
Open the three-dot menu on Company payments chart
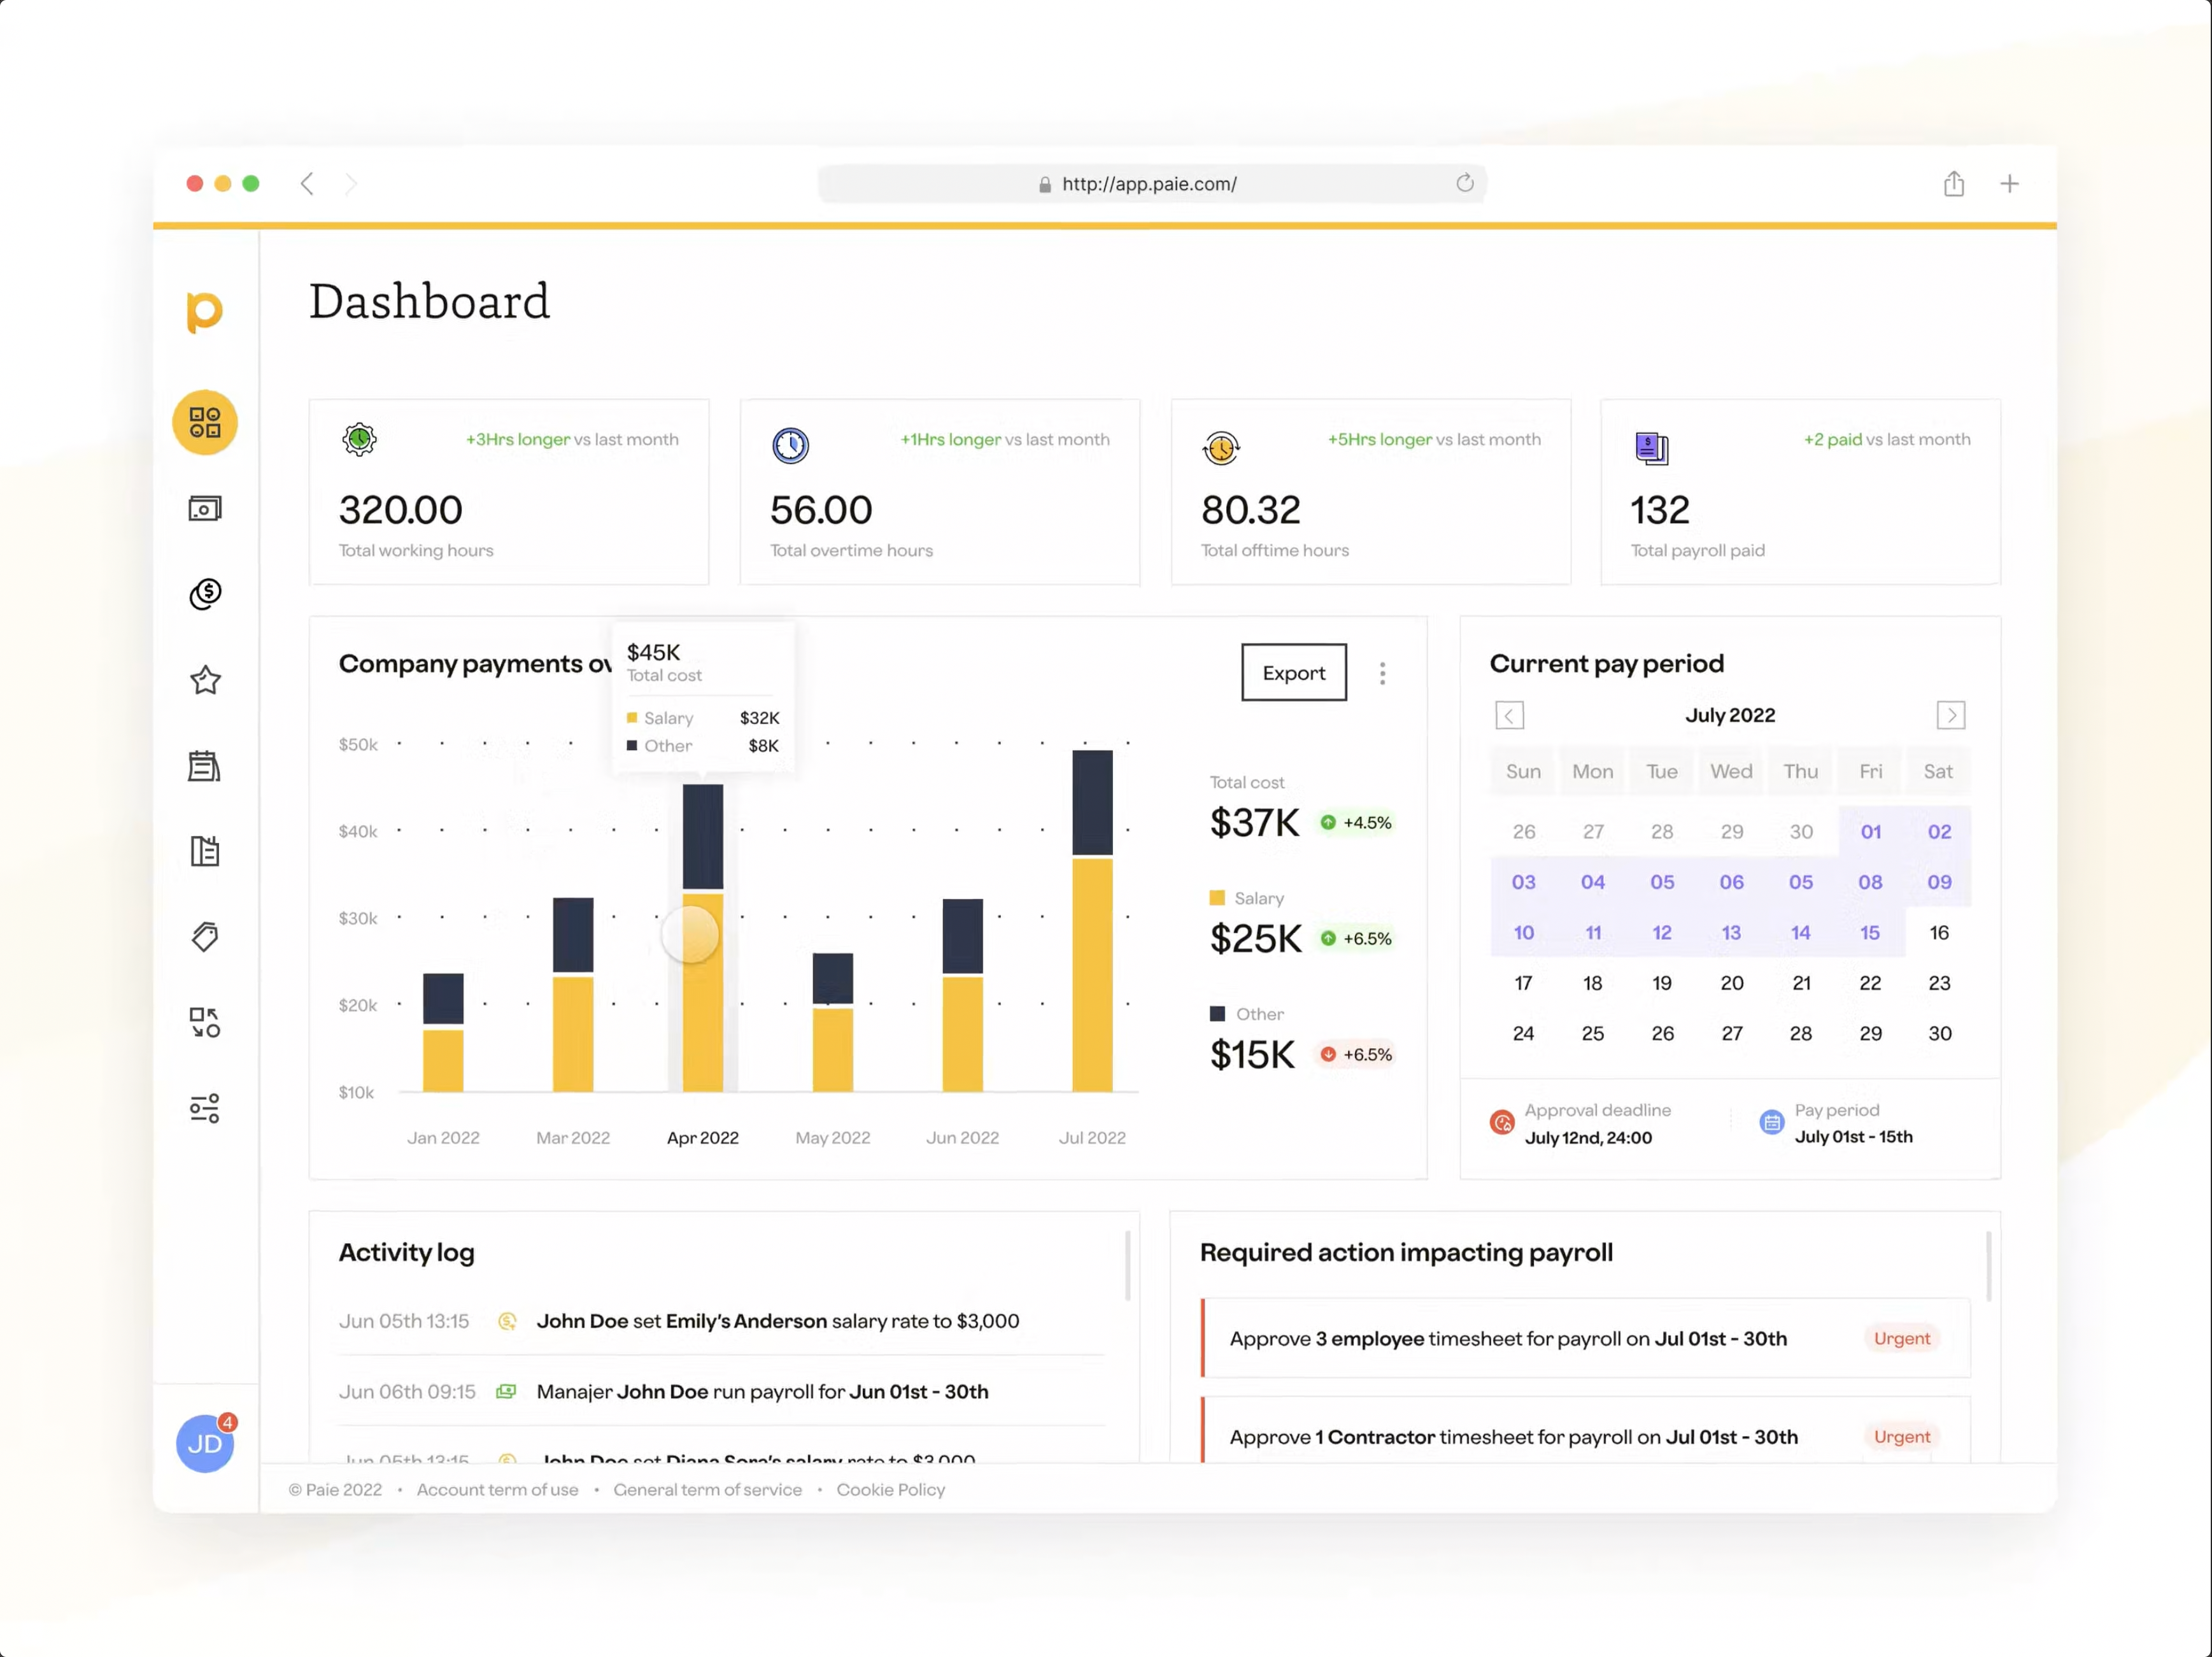click(1382, 673)
